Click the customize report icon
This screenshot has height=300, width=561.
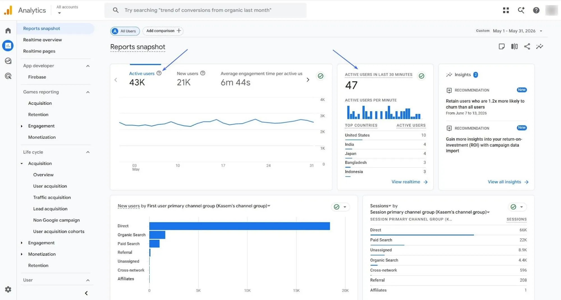point(502,46)
